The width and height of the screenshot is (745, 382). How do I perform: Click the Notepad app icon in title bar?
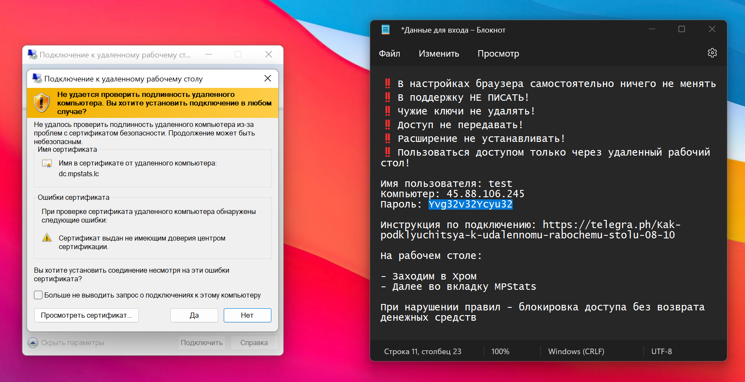coord(386,30)
